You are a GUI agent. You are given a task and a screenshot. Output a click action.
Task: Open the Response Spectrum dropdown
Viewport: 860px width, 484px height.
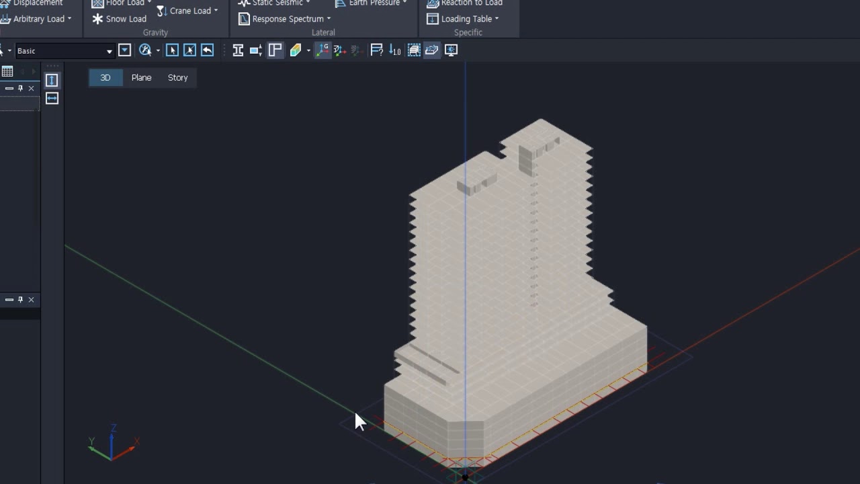(x=285, y=19)
